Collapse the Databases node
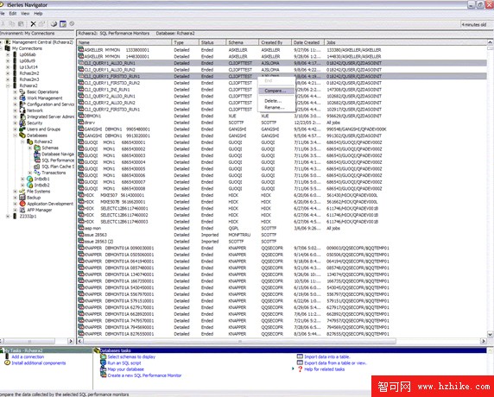494x397 pixels. click(x=16, y=135)
